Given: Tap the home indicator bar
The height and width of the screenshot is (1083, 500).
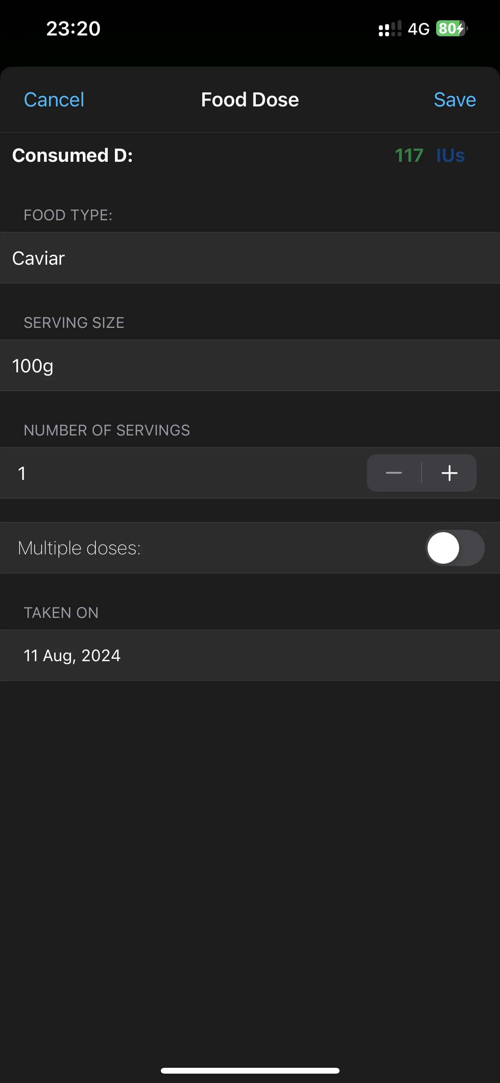Looking at the screenshot, I should [x=250, y=1071].
